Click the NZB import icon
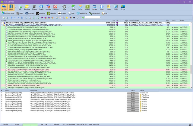193x126 pixels. (x=20, y=7)
